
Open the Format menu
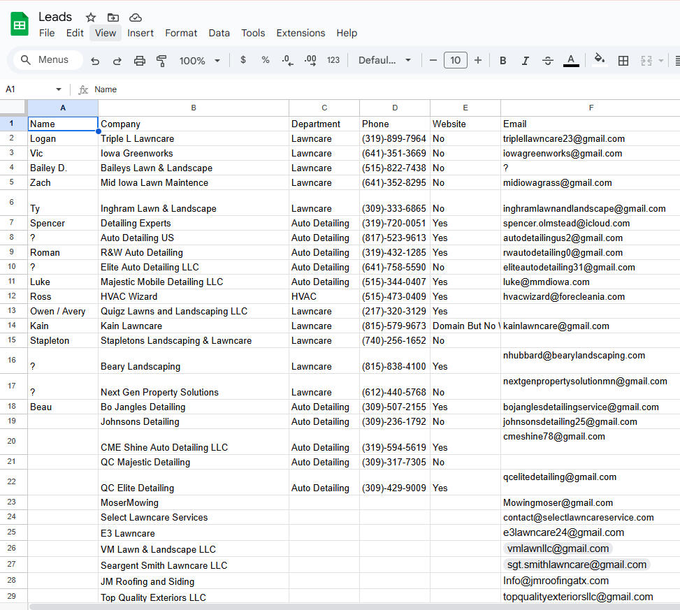[181, 33]
